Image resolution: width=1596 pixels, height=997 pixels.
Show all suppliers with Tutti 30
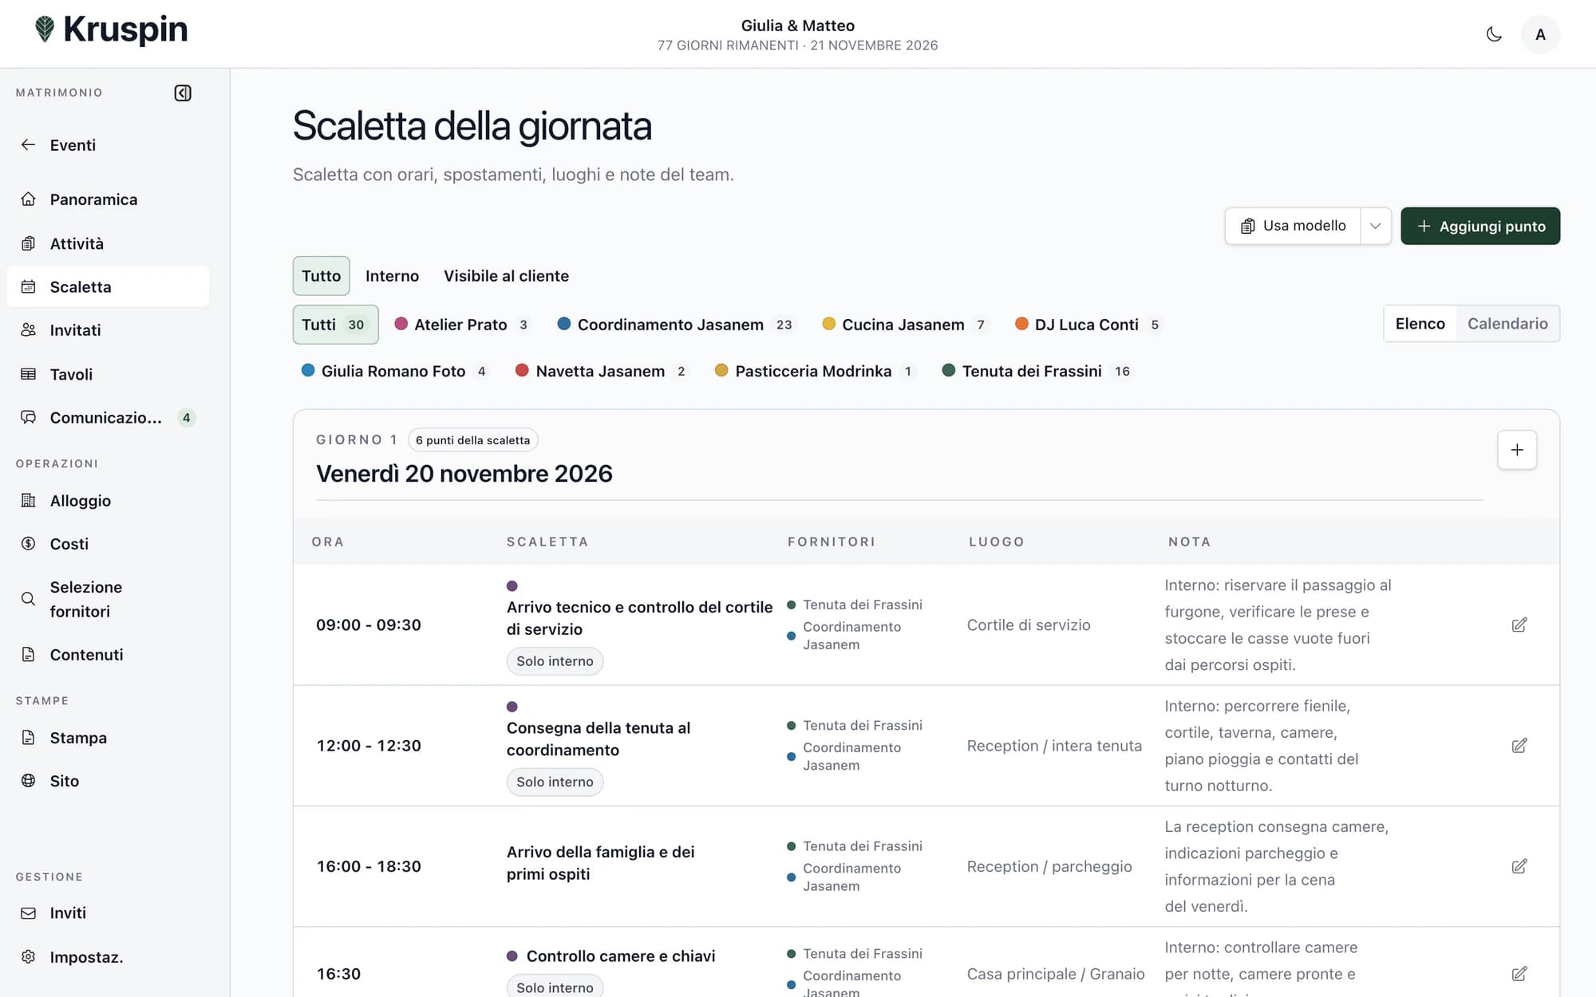point(335,325)
